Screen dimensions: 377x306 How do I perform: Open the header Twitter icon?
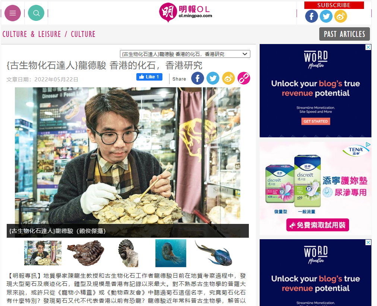click(326, 16)
